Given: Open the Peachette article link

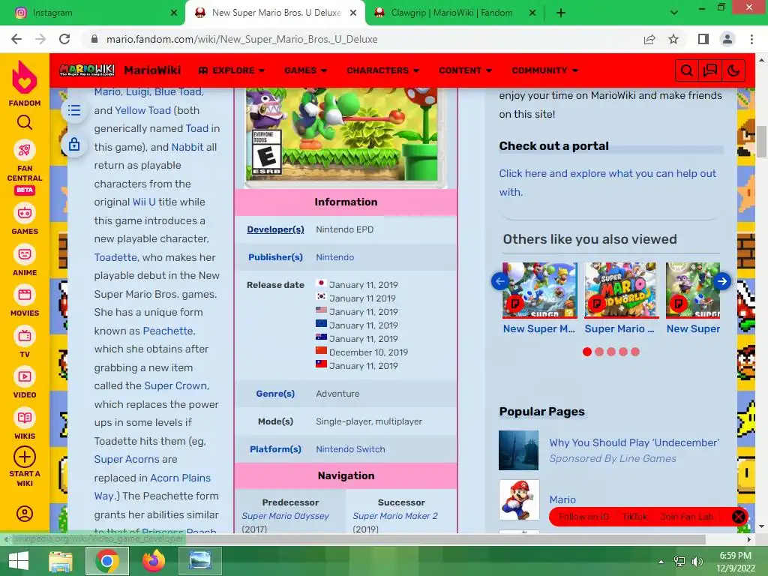Looking at the screenshot, I should [168, 331].
